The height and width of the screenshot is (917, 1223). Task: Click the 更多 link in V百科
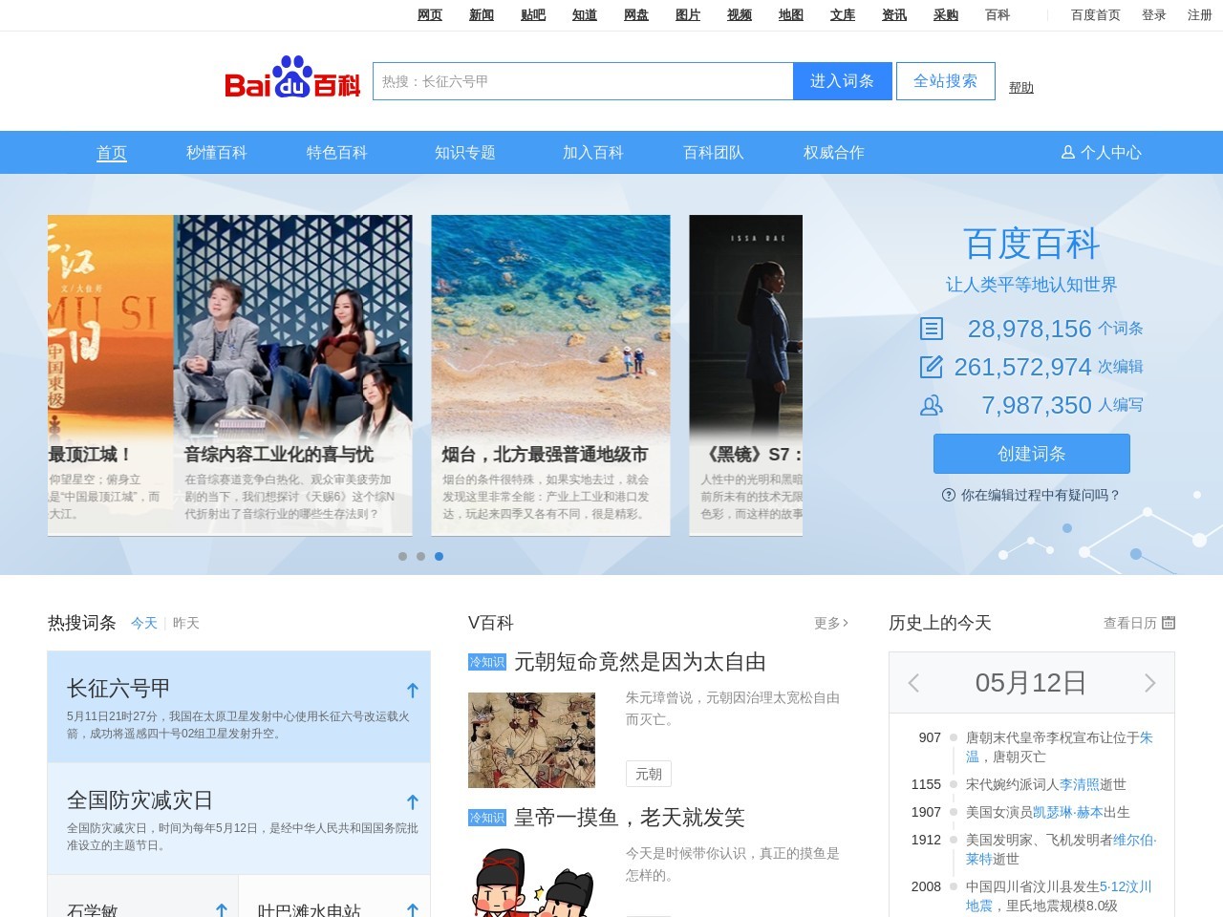click(831, 623)
